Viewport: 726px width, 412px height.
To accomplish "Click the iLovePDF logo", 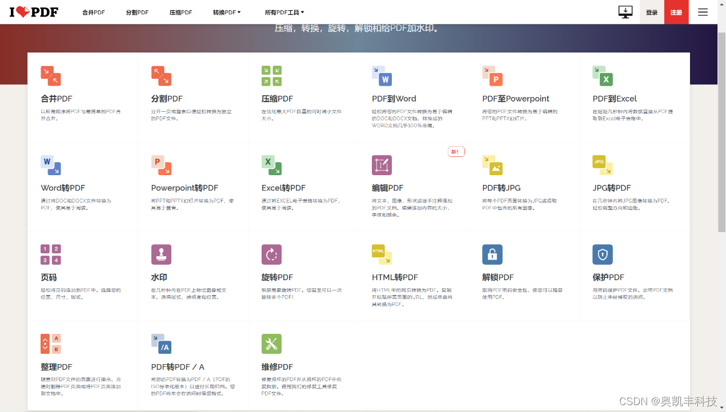I will click(x=32, y=11).
